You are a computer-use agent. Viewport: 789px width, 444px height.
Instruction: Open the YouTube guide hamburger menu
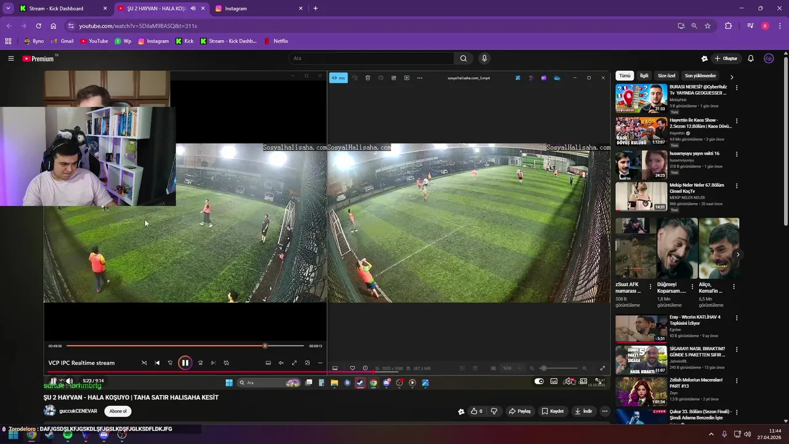10,59
